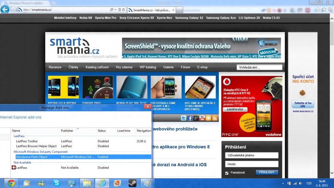Refresh the page with the reload icon

(123, 9)
